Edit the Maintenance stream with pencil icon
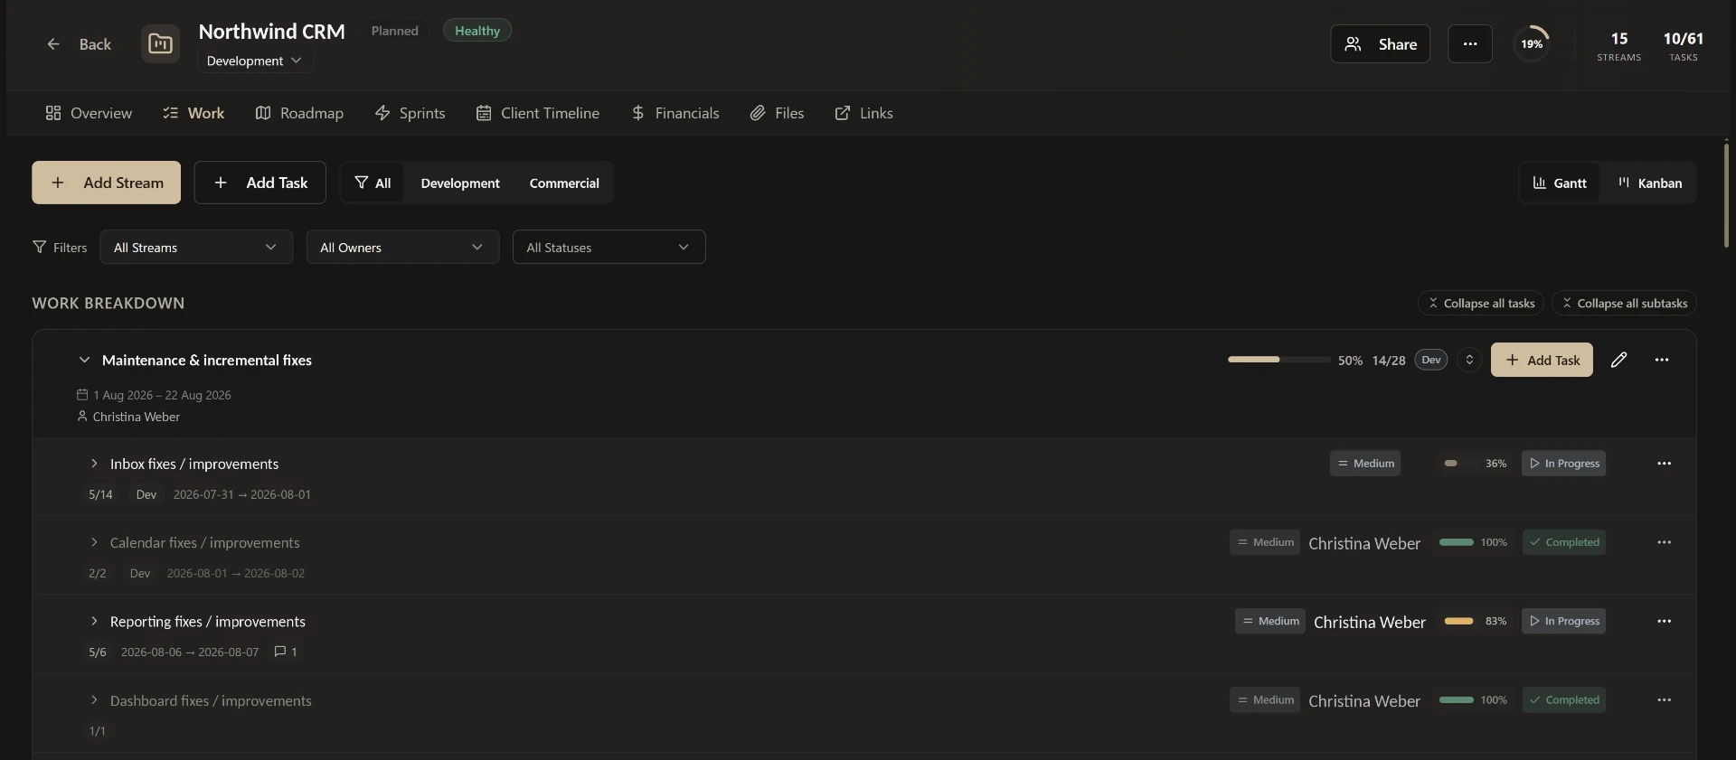1736x760 pixels. (1619, 360)
